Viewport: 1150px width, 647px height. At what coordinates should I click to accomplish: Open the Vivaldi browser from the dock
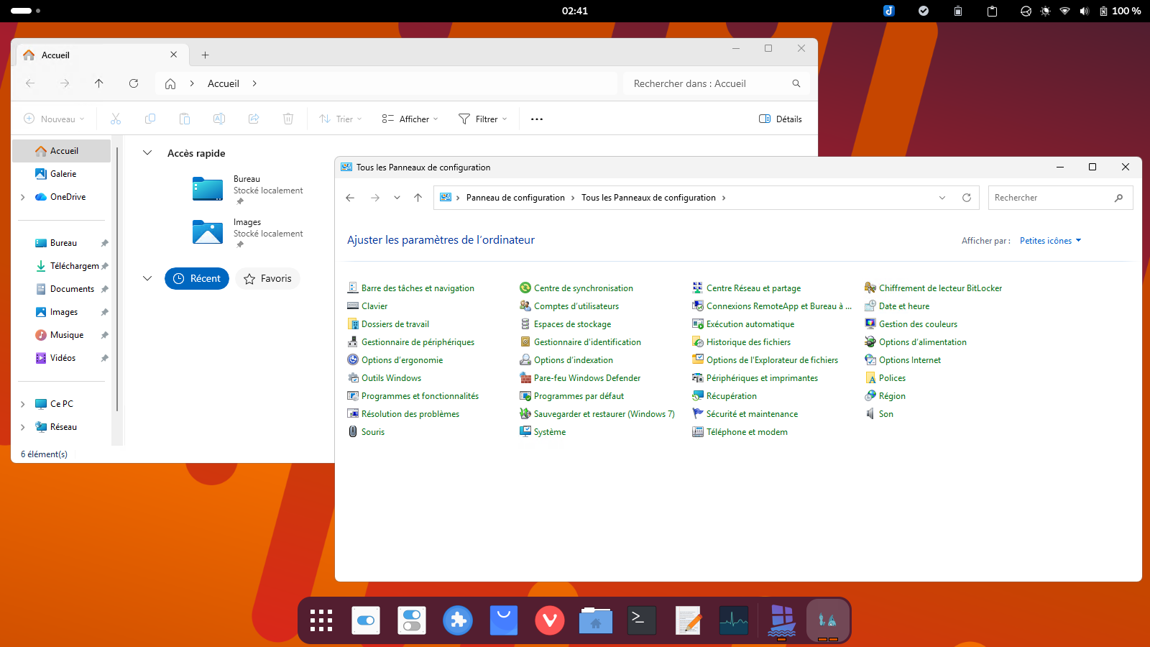tap(550, 620)
